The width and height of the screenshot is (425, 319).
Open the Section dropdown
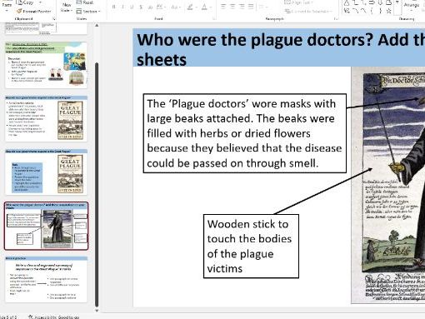88,12
